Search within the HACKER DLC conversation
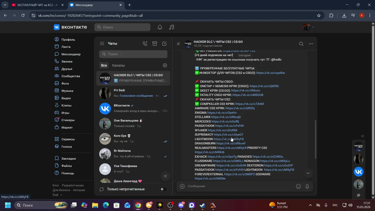 301,44
